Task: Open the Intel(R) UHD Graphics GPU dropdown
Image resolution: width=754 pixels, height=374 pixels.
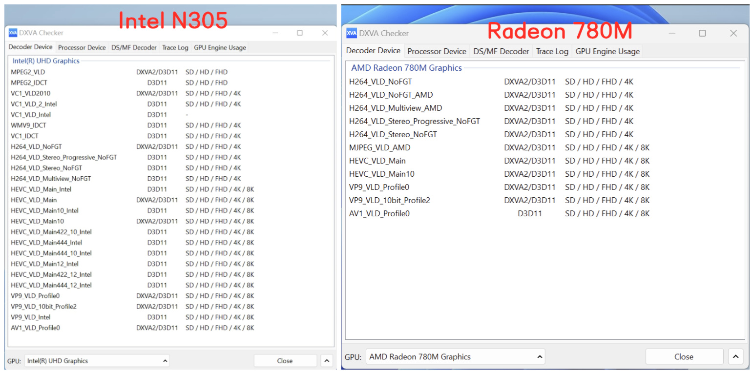Action: pos(97,361)
